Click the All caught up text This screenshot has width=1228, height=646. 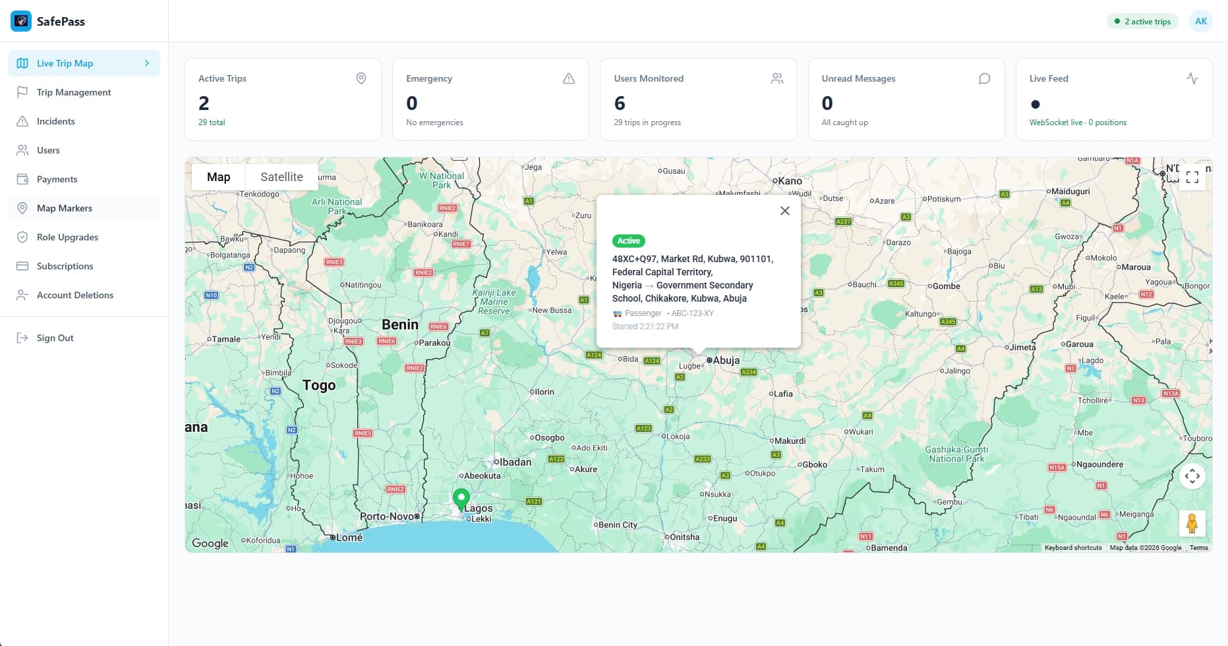pyautogui.click(x=844, y=122)
